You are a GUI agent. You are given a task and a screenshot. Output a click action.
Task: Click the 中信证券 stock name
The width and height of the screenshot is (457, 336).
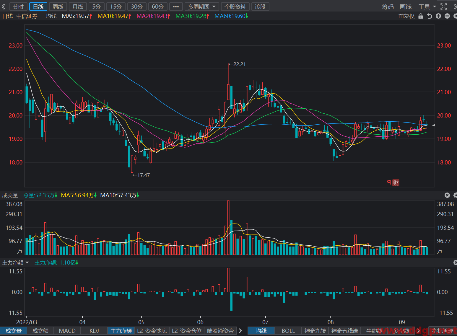[27, 16]
